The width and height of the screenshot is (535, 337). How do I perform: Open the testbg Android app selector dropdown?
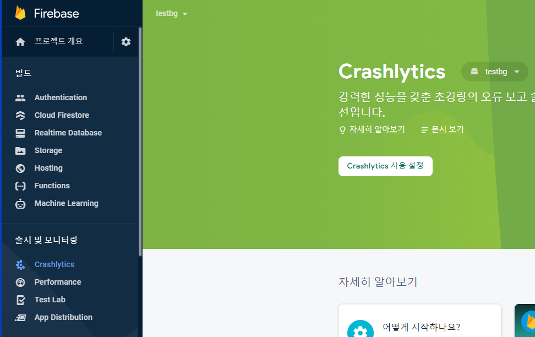tap(494, 72)
